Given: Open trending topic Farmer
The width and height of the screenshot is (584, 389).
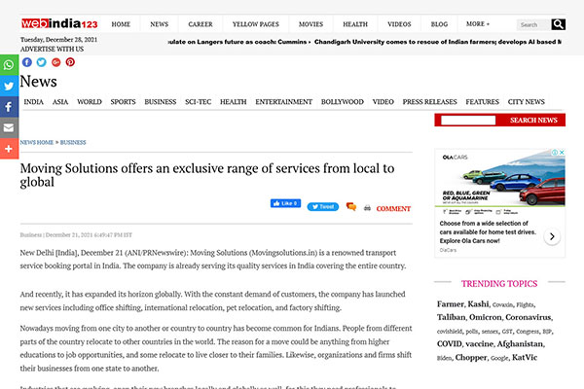Looking at the screenshot, I should (451, 303).
